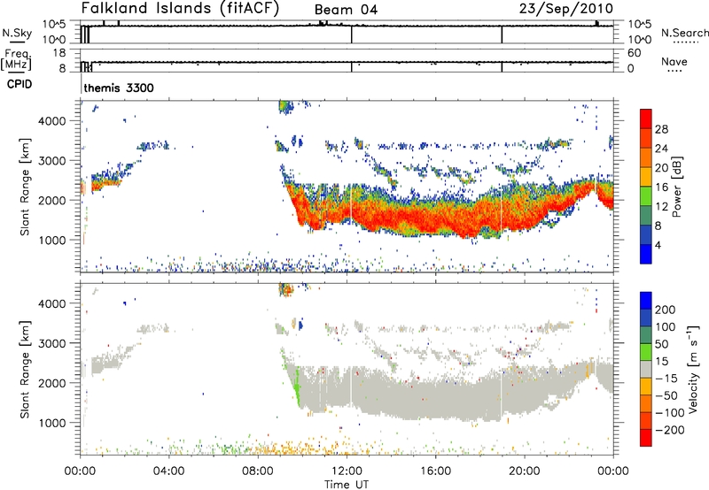
Task: Click the 'N.Sky' legend label
Action: click(17, 33)
